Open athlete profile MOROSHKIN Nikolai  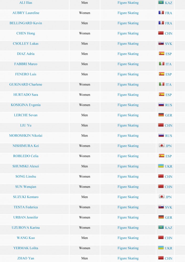click(x=26, y=135)
